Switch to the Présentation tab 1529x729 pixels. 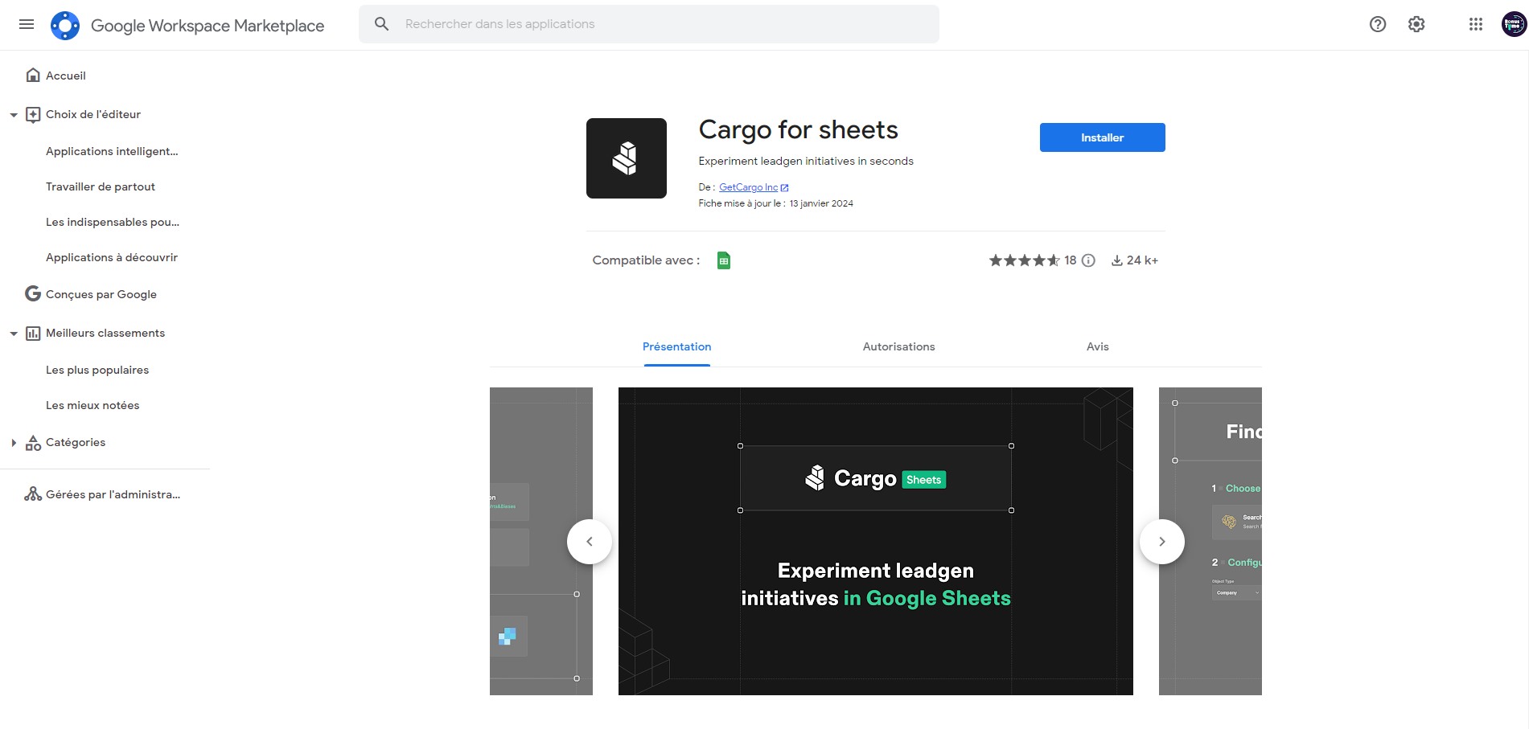pyautogui.click(x=676, y=346)
